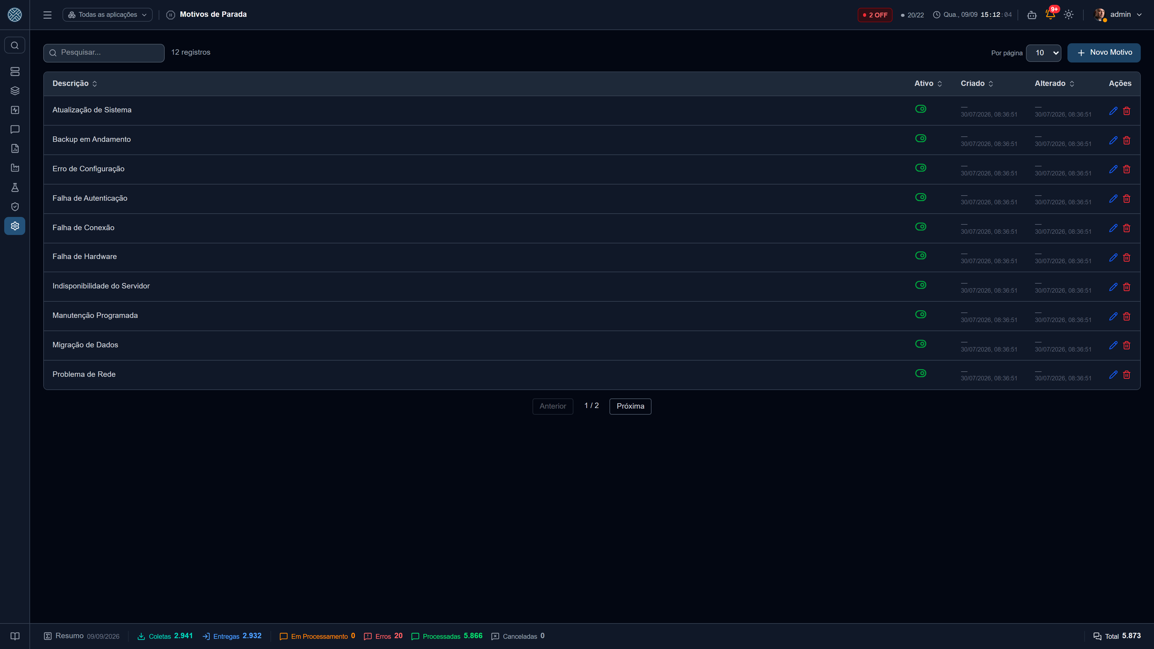The height and width of the screenshot is (649, 1154).
Task: Switch theme with the sun icon
Action: tap(1069, 15)
